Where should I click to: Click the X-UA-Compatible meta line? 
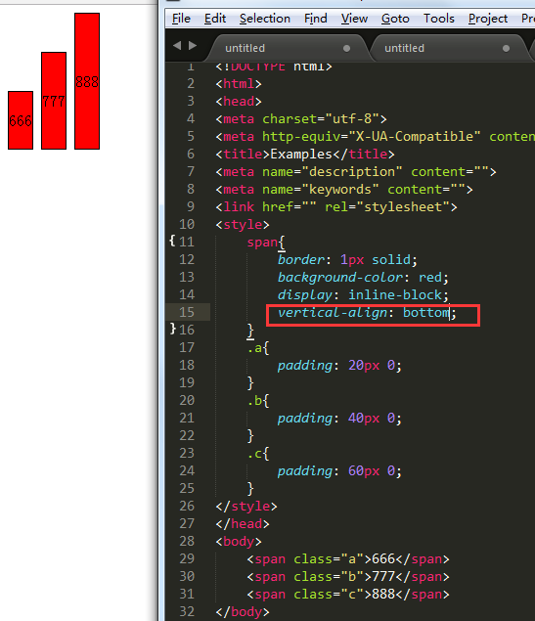tap(375, 137)
